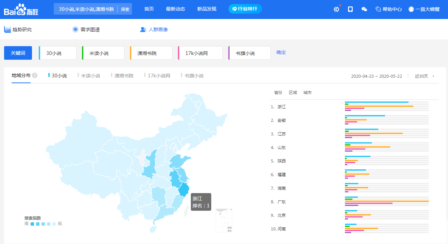Click the Baidu 指数 logo
The width and height of the screenshot is (448, 244).
[21, 10]
